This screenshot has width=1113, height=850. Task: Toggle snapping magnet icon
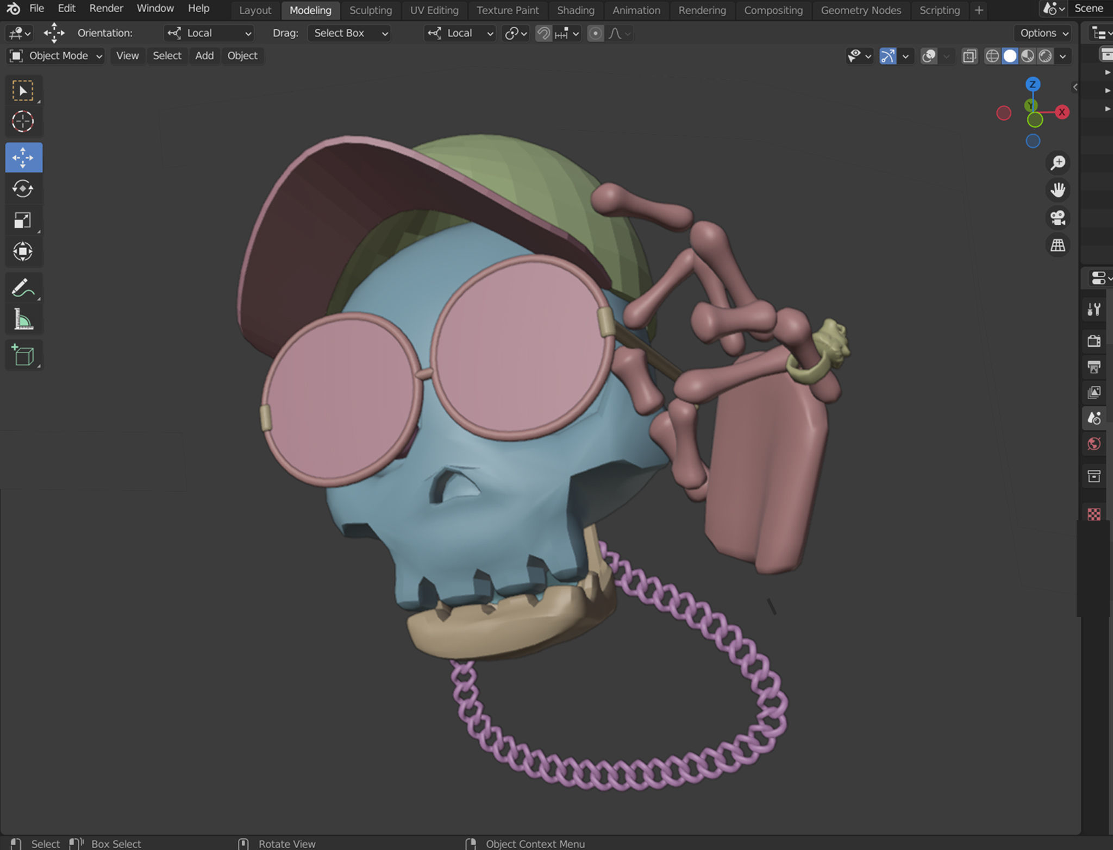tap(543, 34)
